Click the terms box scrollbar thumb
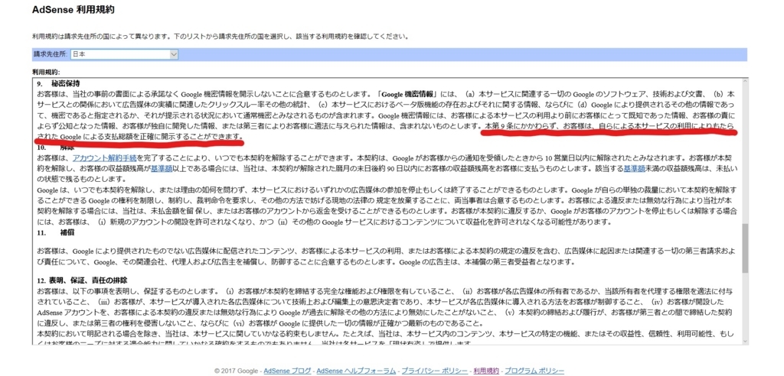Image resolution: width=784 pixels, height=376 pixels. 745,248
